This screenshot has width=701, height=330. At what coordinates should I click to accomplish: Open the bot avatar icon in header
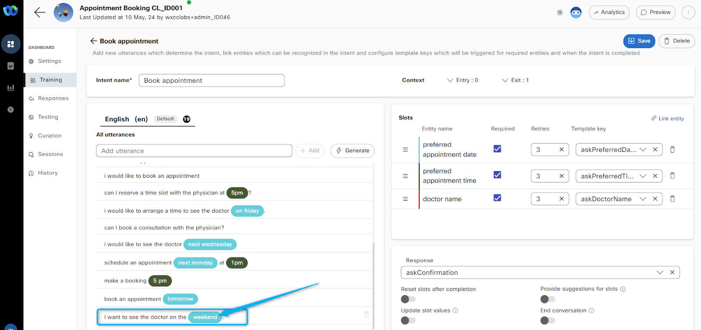coord(576,13)
